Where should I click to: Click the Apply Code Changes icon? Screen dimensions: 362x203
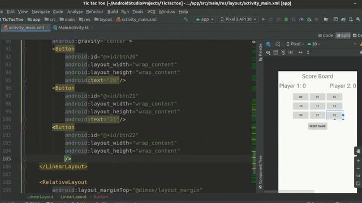279,20
